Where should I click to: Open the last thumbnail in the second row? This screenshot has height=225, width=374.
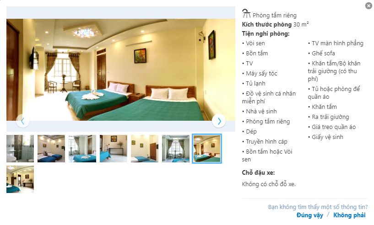20,179
